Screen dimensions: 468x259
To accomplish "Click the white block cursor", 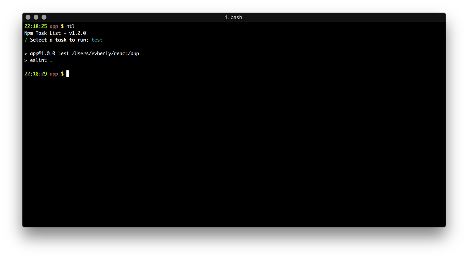I will (68, 74).
